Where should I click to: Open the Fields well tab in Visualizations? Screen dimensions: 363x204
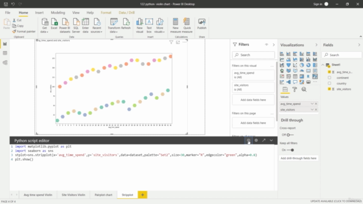point(285,90)
